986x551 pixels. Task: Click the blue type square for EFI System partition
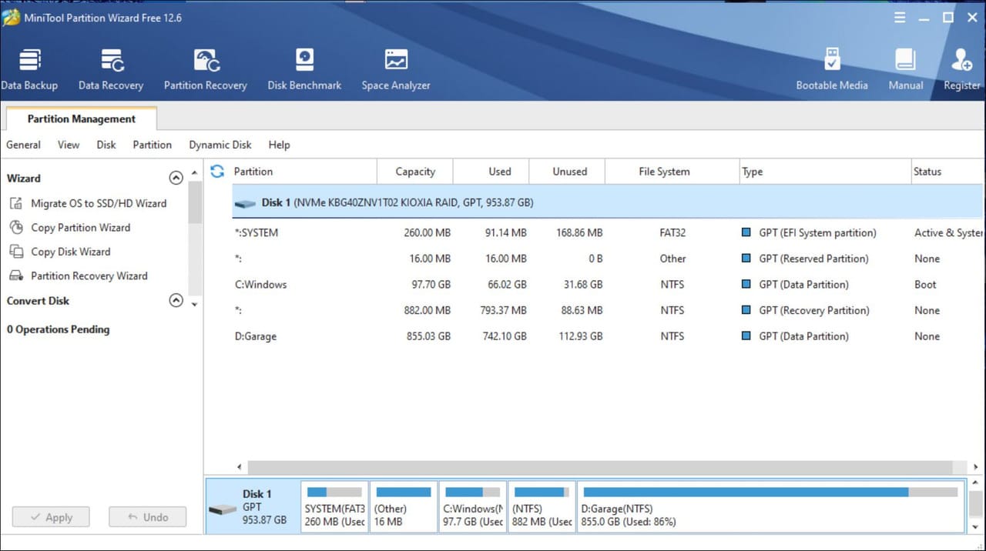[746, 232]
